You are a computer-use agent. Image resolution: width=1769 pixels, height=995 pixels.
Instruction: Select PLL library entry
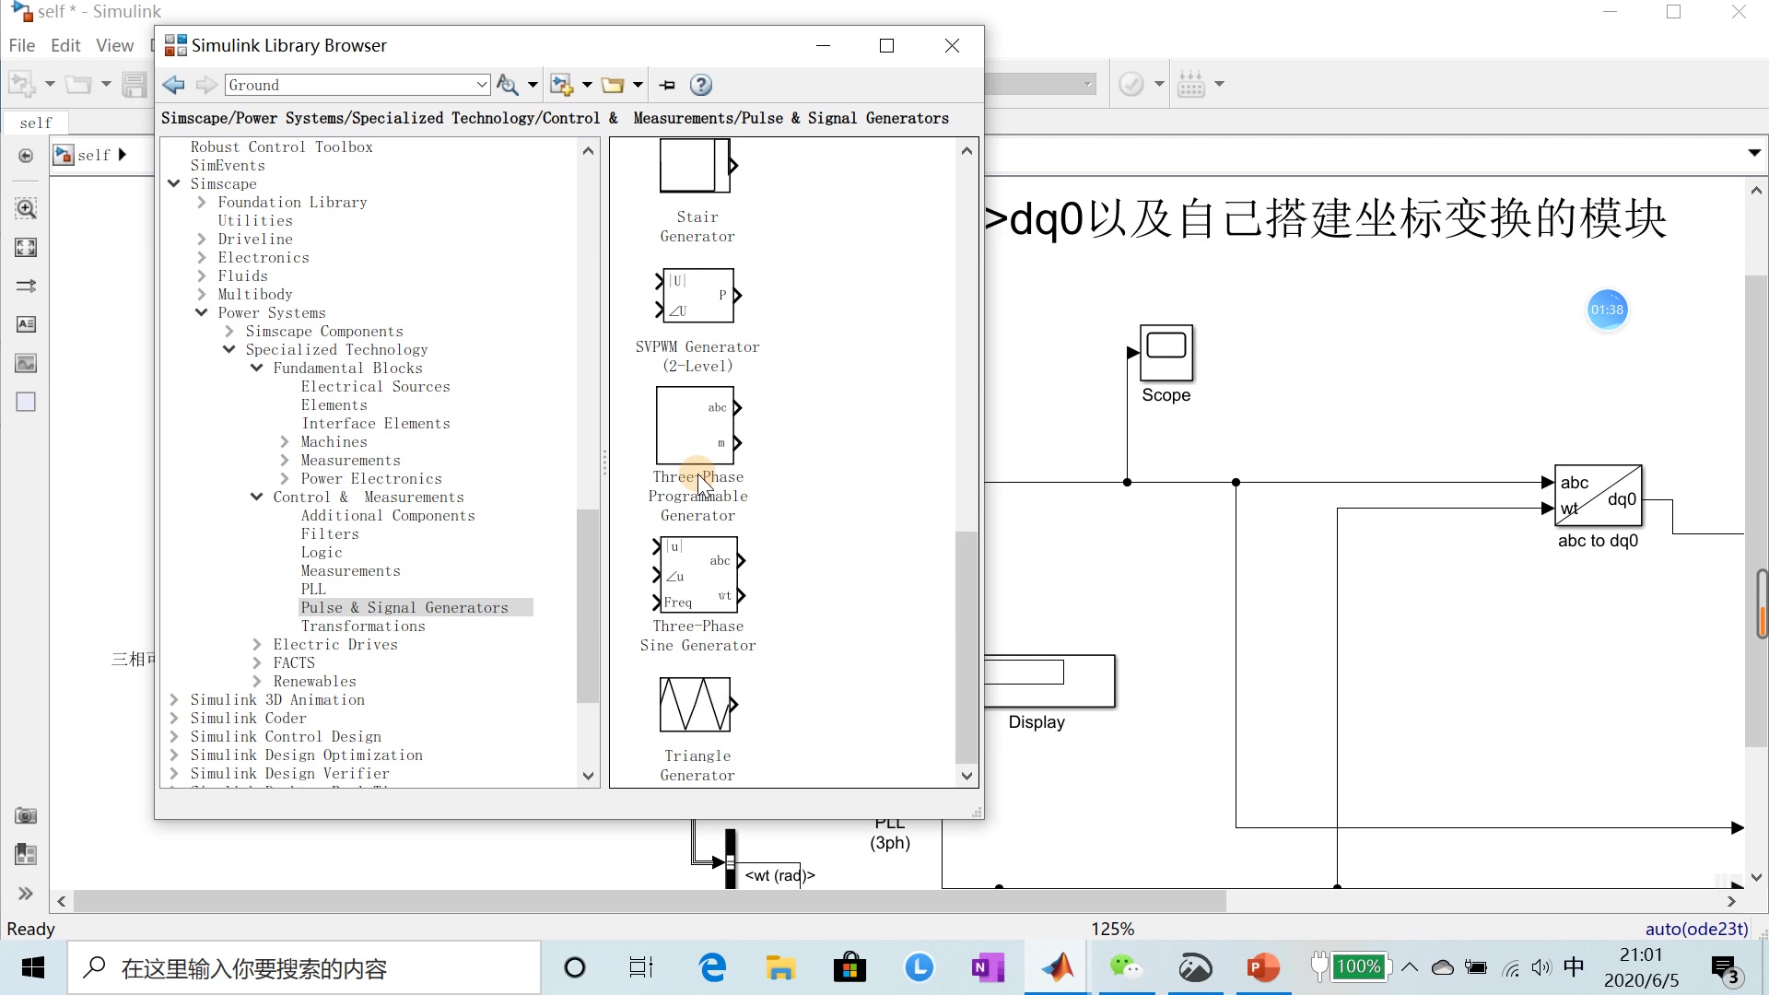(x=313, y=589)
